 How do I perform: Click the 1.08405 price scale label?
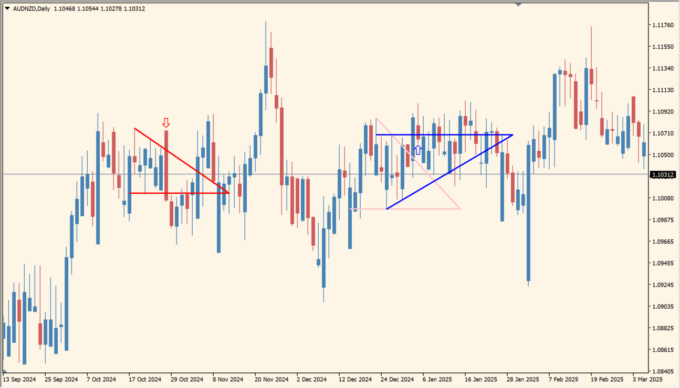[662, 371]
